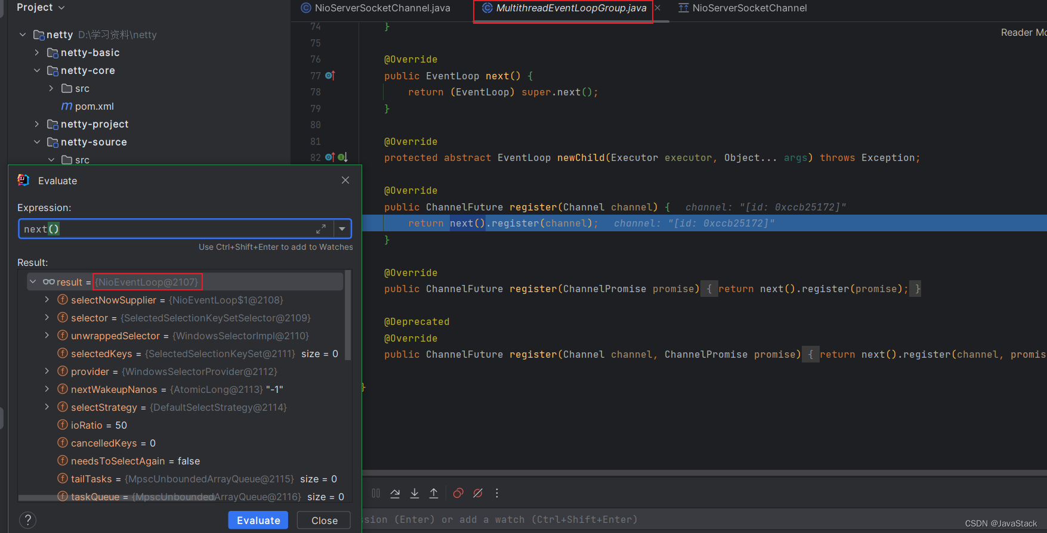Click the field icon beside tailTasks
Image resolution: width=1047 pixels, height=533 pixels.
tap(63, 478)
